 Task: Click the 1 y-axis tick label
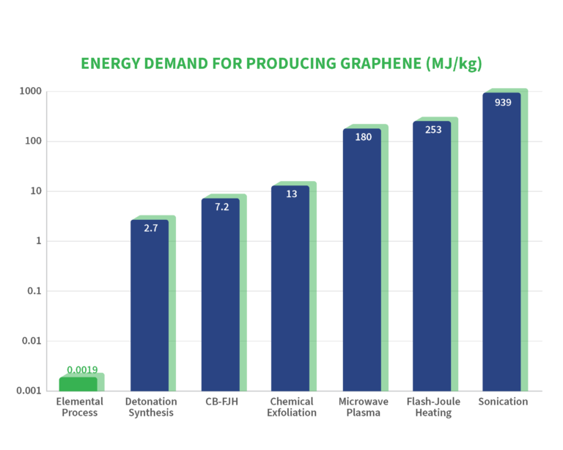tap(39, 241)
